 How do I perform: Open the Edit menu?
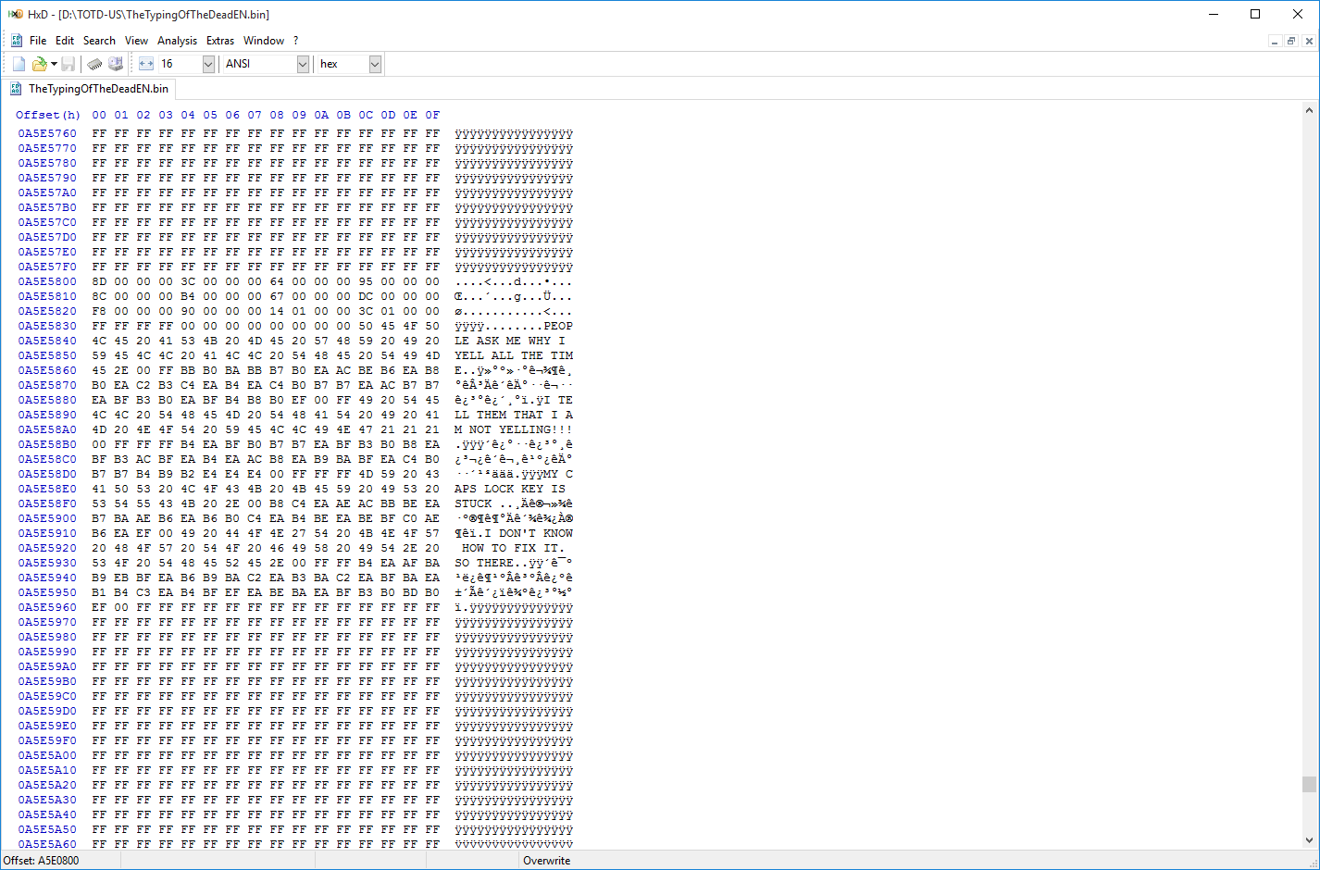pyautogui.click(x=65, y=41)
